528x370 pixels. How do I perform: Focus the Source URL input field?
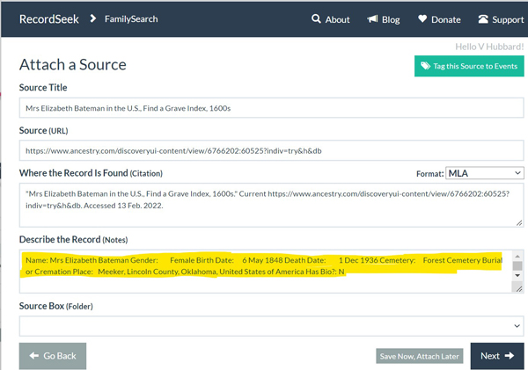(271, 151)
